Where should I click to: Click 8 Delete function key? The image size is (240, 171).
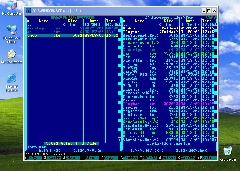(167, 158)
